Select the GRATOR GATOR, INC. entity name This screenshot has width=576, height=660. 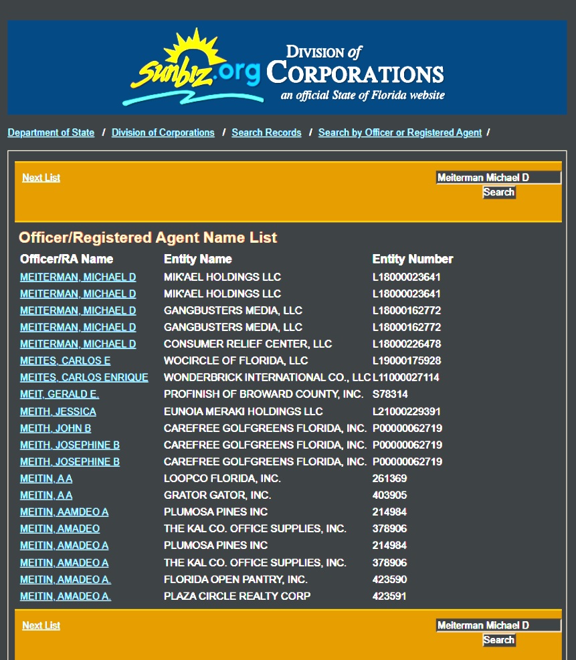217,495
